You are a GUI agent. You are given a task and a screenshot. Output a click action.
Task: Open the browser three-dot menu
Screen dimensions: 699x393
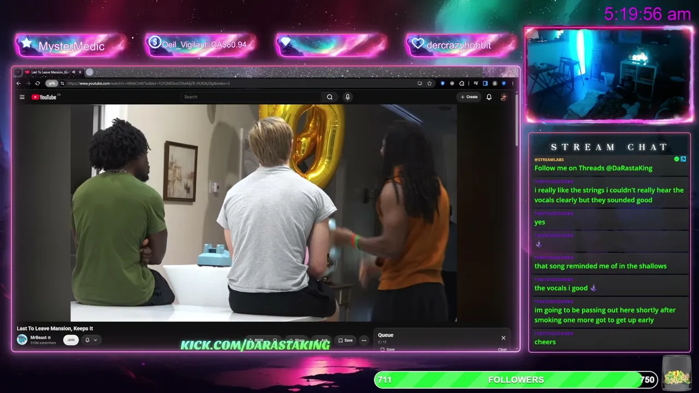[x=512, y=84]
